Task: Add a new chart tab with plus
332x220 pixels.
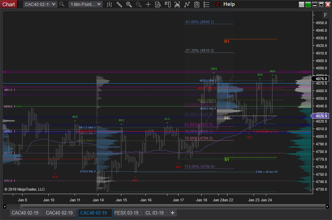Action: [x=173, y=213]
